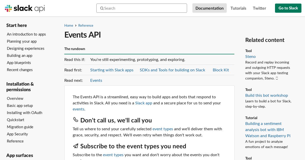The image size is (305, 160).
Task: Open the Overview sidebar link
Action: pos(15,98)
